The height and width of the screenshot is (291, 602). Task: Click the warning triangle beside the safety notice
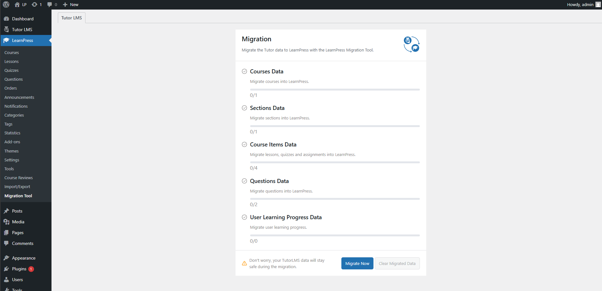pos(244,263)
